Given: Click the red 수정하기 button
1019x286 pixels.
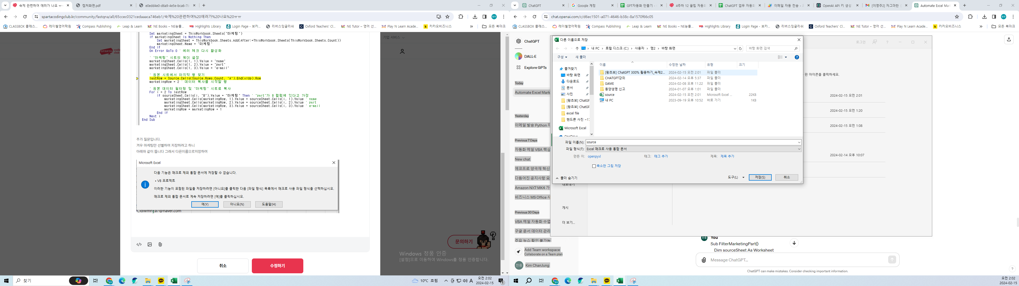Looking at the screenshot, I should point(277,266).
